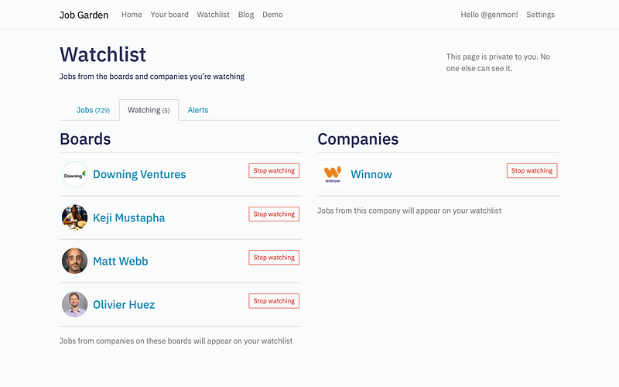The height and width of the screenshot is (387, 619).
Task: Select the Watching (5) tab
Action: point(149,110)
